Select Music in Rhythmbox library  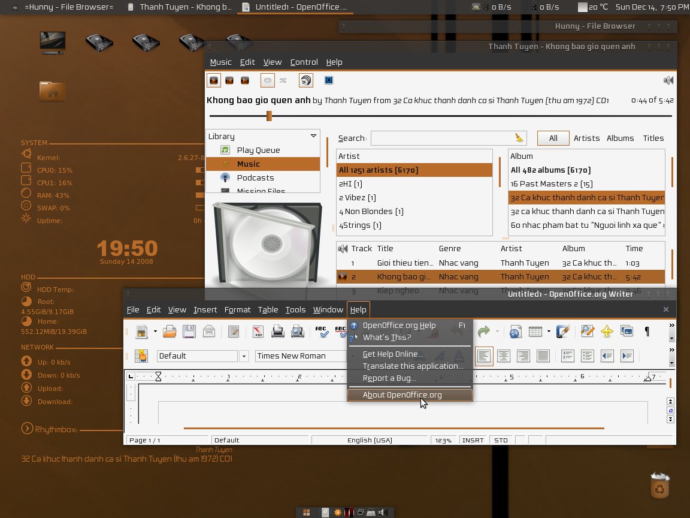pos(263,164)
